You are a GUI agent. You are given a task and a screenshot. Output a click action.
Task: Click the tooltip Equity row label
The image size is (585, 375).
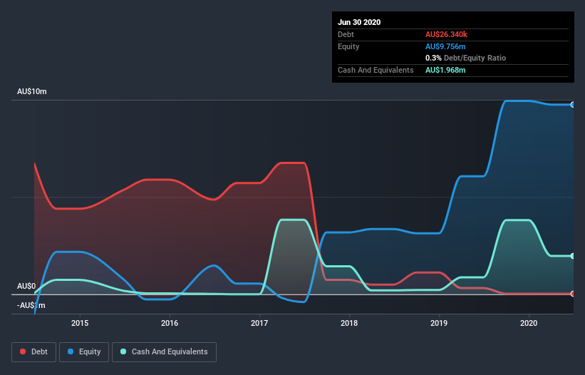point(348,46)
